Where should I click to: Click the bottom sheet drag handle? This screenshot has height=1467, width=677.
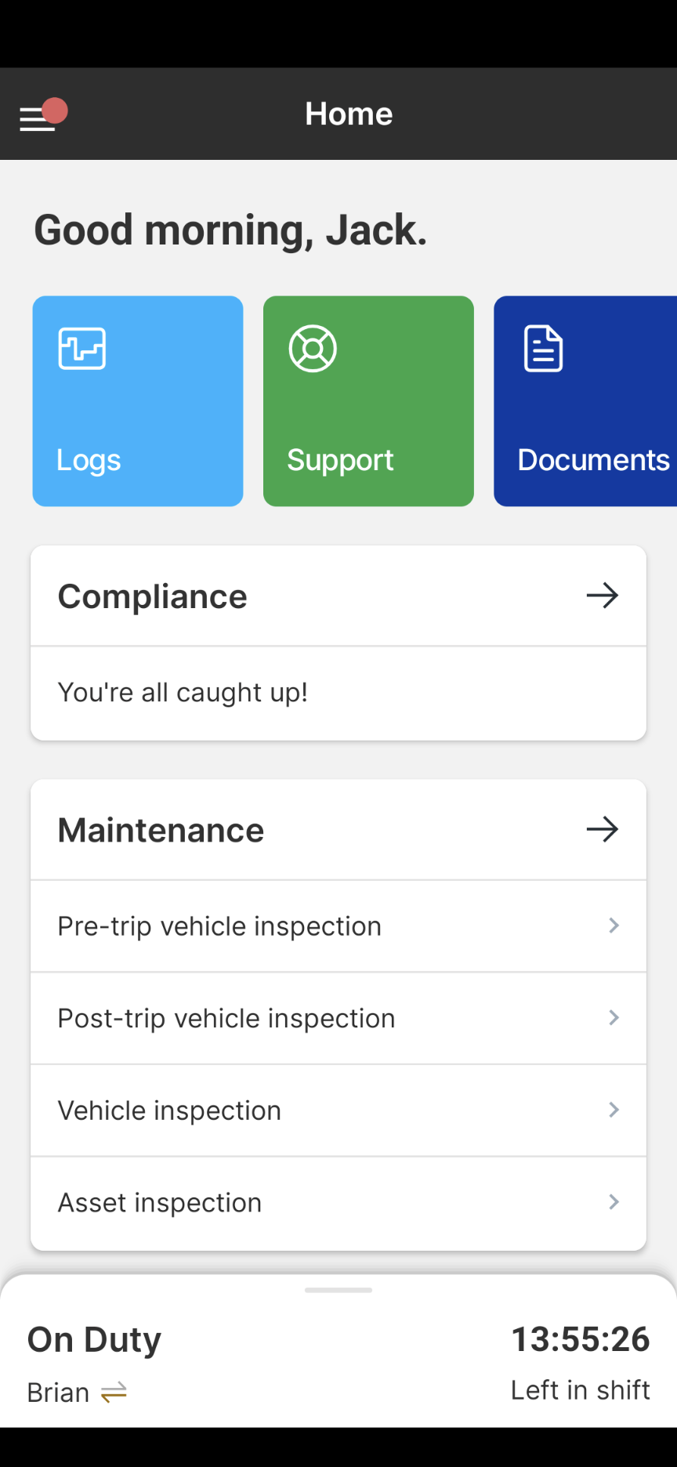(x=338, y=1290)
